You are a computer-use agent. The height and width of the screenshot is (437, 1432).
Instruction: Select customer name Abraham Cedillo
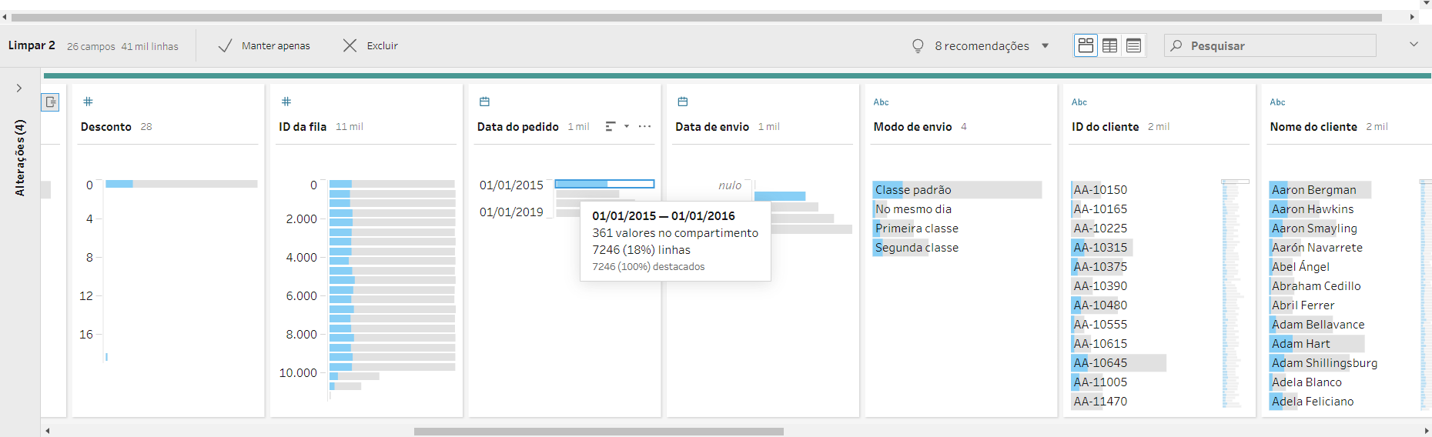coord(1317,286)
